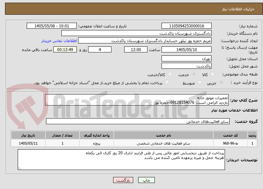Viewport: 263px width, 189px height.
Task: Select the کالا/خدمت radio button
Action: (170, 74)
